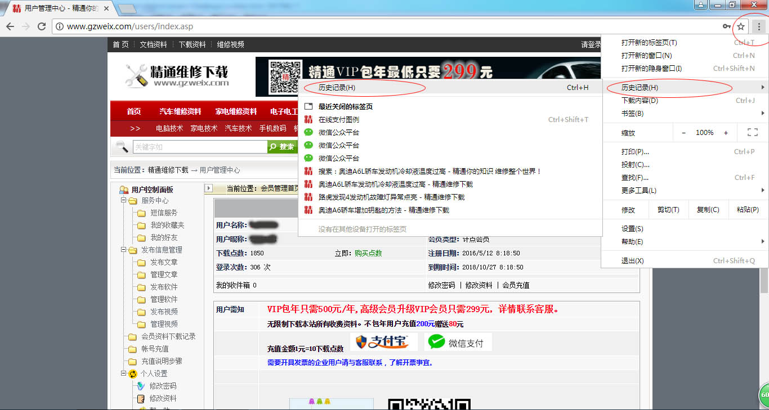The height and width of the screenshot is (410, 769).
Task: Click the Alipay 支付宝 payment logo
Action: pos(384,342)
